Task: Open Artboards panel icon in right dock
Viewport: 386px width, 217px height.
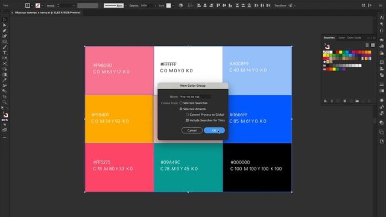Action: coord(381,141)
